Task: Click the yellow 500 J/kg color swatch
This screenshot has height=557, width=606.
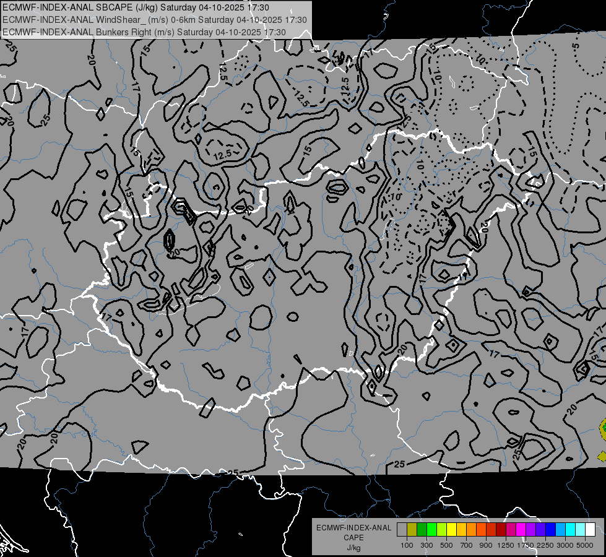Action: pyautogui.click(x=451, y=530)
